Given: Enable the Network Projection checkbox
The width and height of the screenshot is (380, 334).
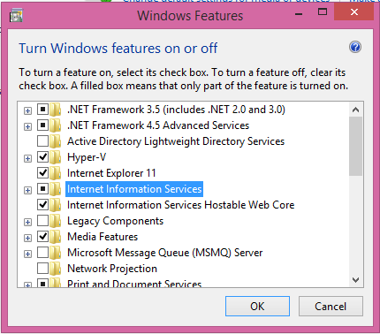Looking at the screenshot, I should [x=42, y=269].
